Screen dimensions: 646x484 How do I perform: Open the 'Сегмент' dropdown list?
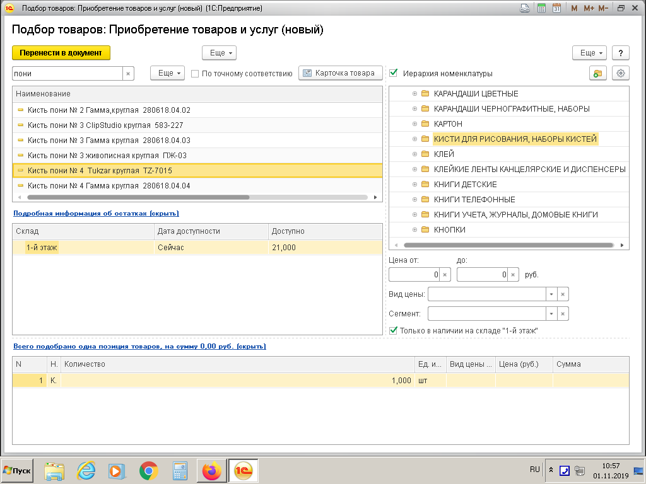551,314
